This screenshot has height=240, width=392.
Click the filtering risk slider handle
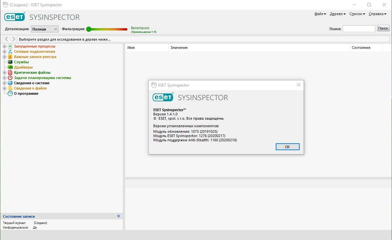(x=89, y=29)
